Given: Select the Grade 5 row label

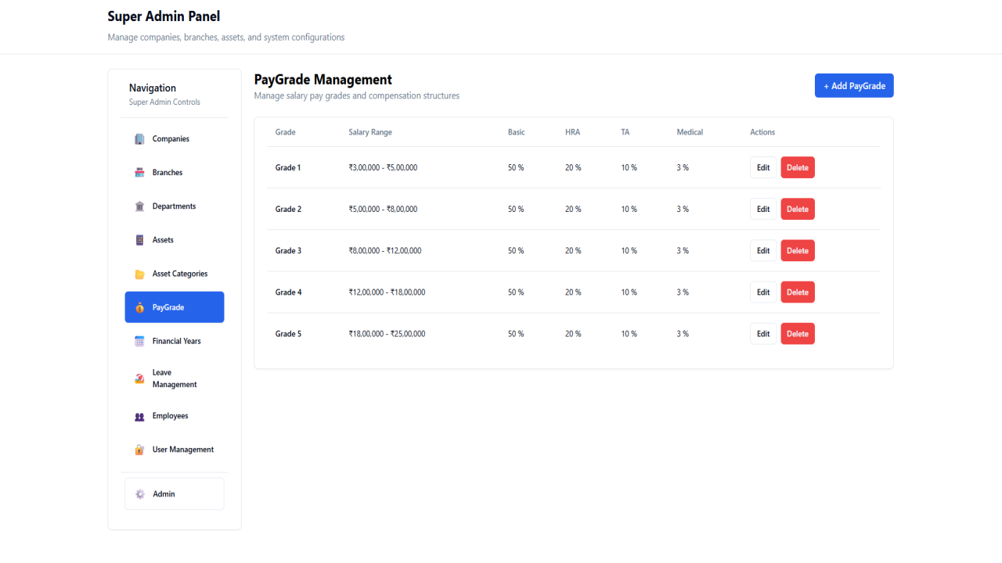Looking at the screenshot, I should (288, 333).
